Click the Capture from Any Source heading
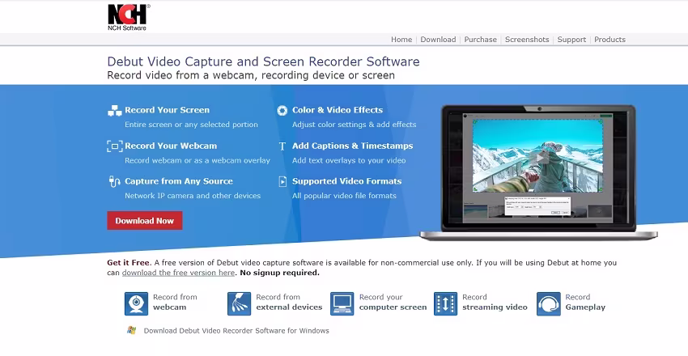This screenshot has width=688, height=356. pyautogui.click(x=179, y=181)
